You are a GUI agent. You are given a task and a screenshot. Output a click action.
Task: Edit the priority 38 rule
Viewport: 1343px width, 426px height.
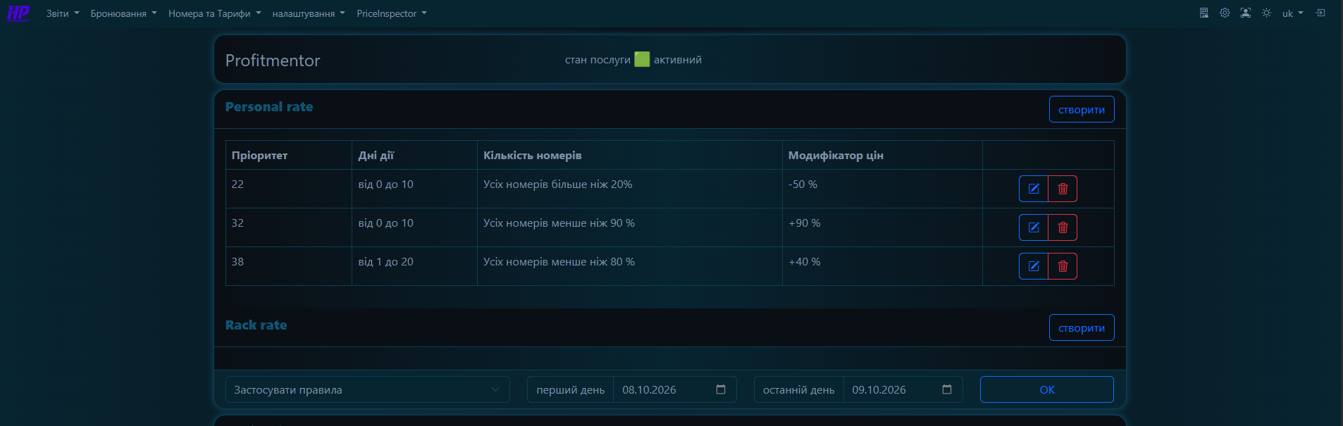coord(1034,266)
